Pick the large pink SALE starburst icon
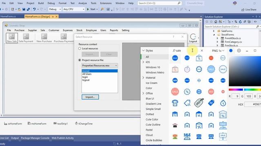Image resolution: width=261 pixels, height=146 pixels. [x=175, y=92]
